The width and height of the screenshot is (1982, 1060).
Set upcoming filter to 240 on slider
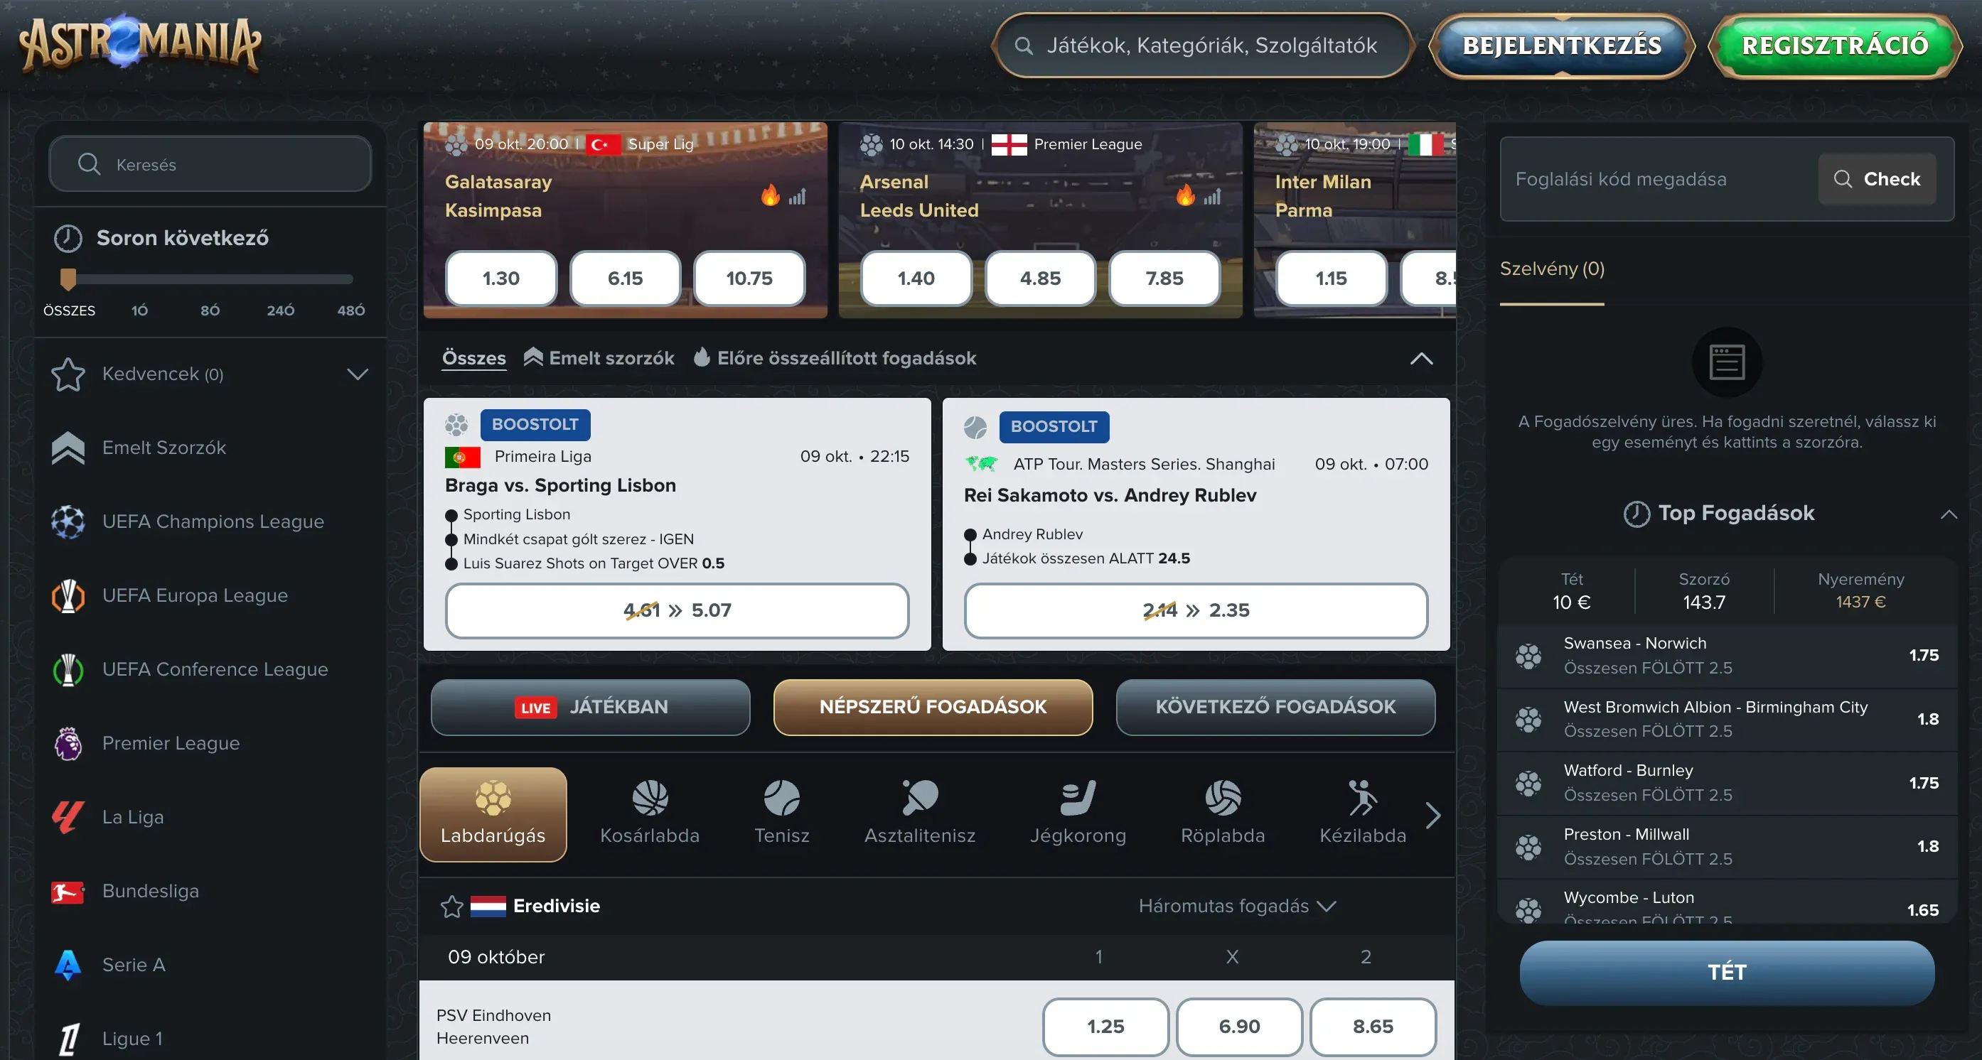281,310
